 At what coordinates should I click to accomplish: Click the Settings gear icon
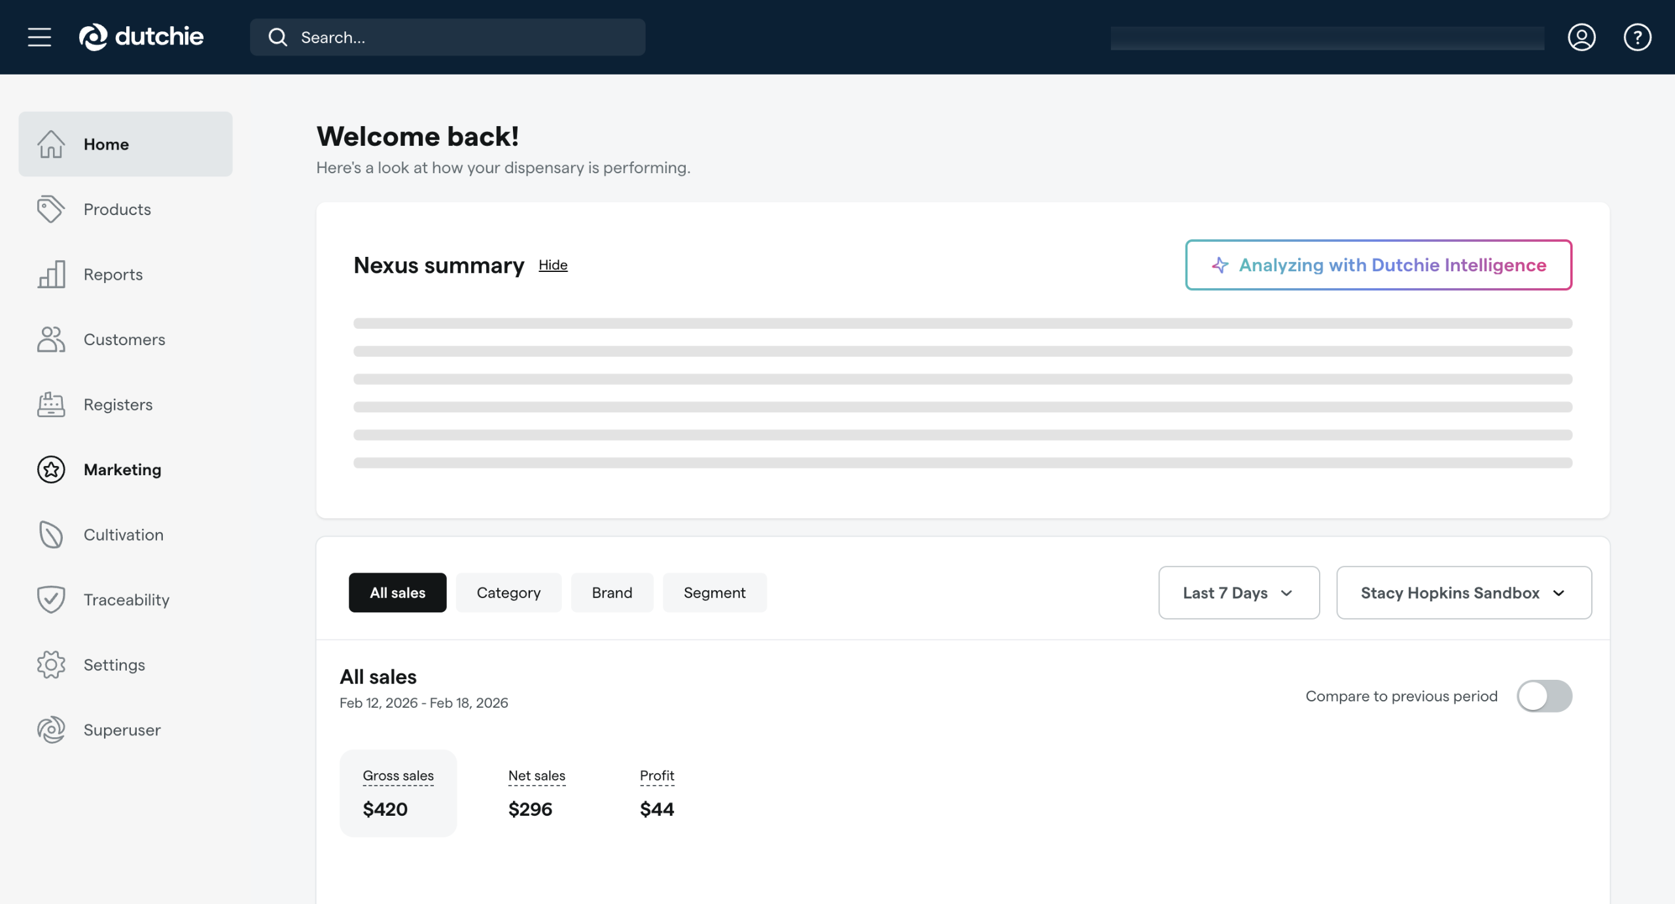(51, 665)
